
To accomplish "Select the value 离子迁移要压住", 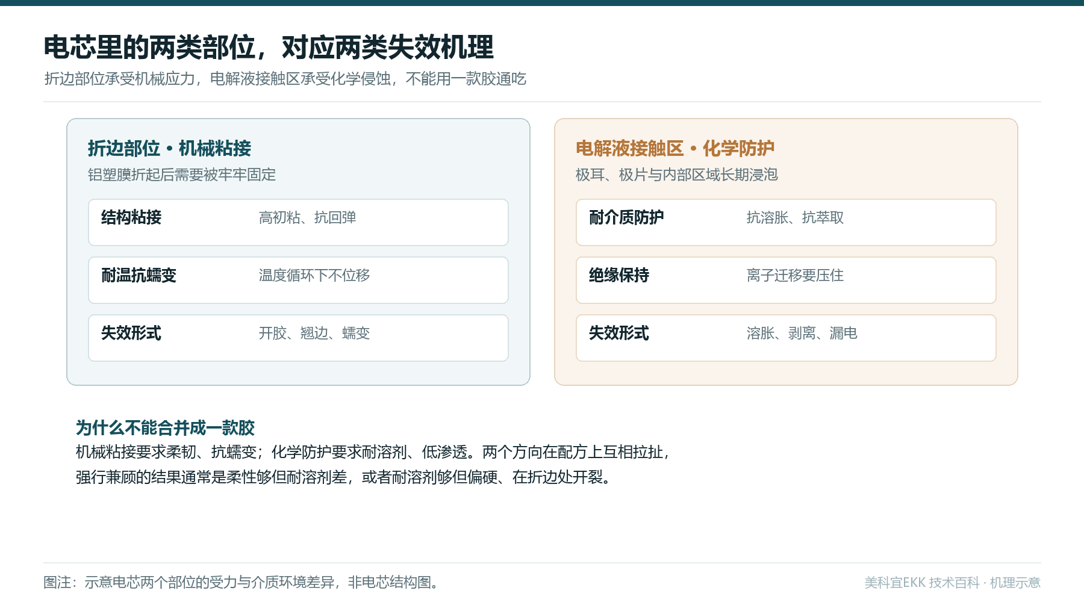I will pyautogui.click(x=795, y=275).
